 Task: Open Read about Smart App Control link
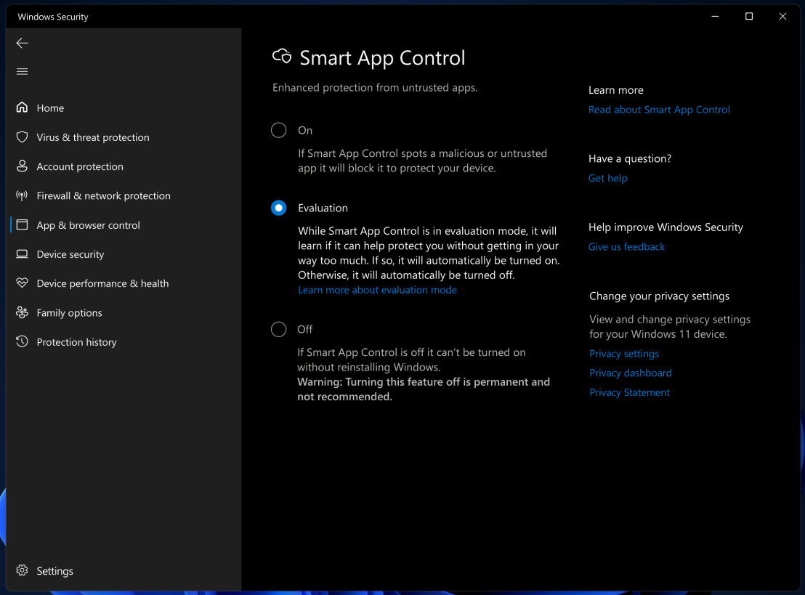coord(659,110)
